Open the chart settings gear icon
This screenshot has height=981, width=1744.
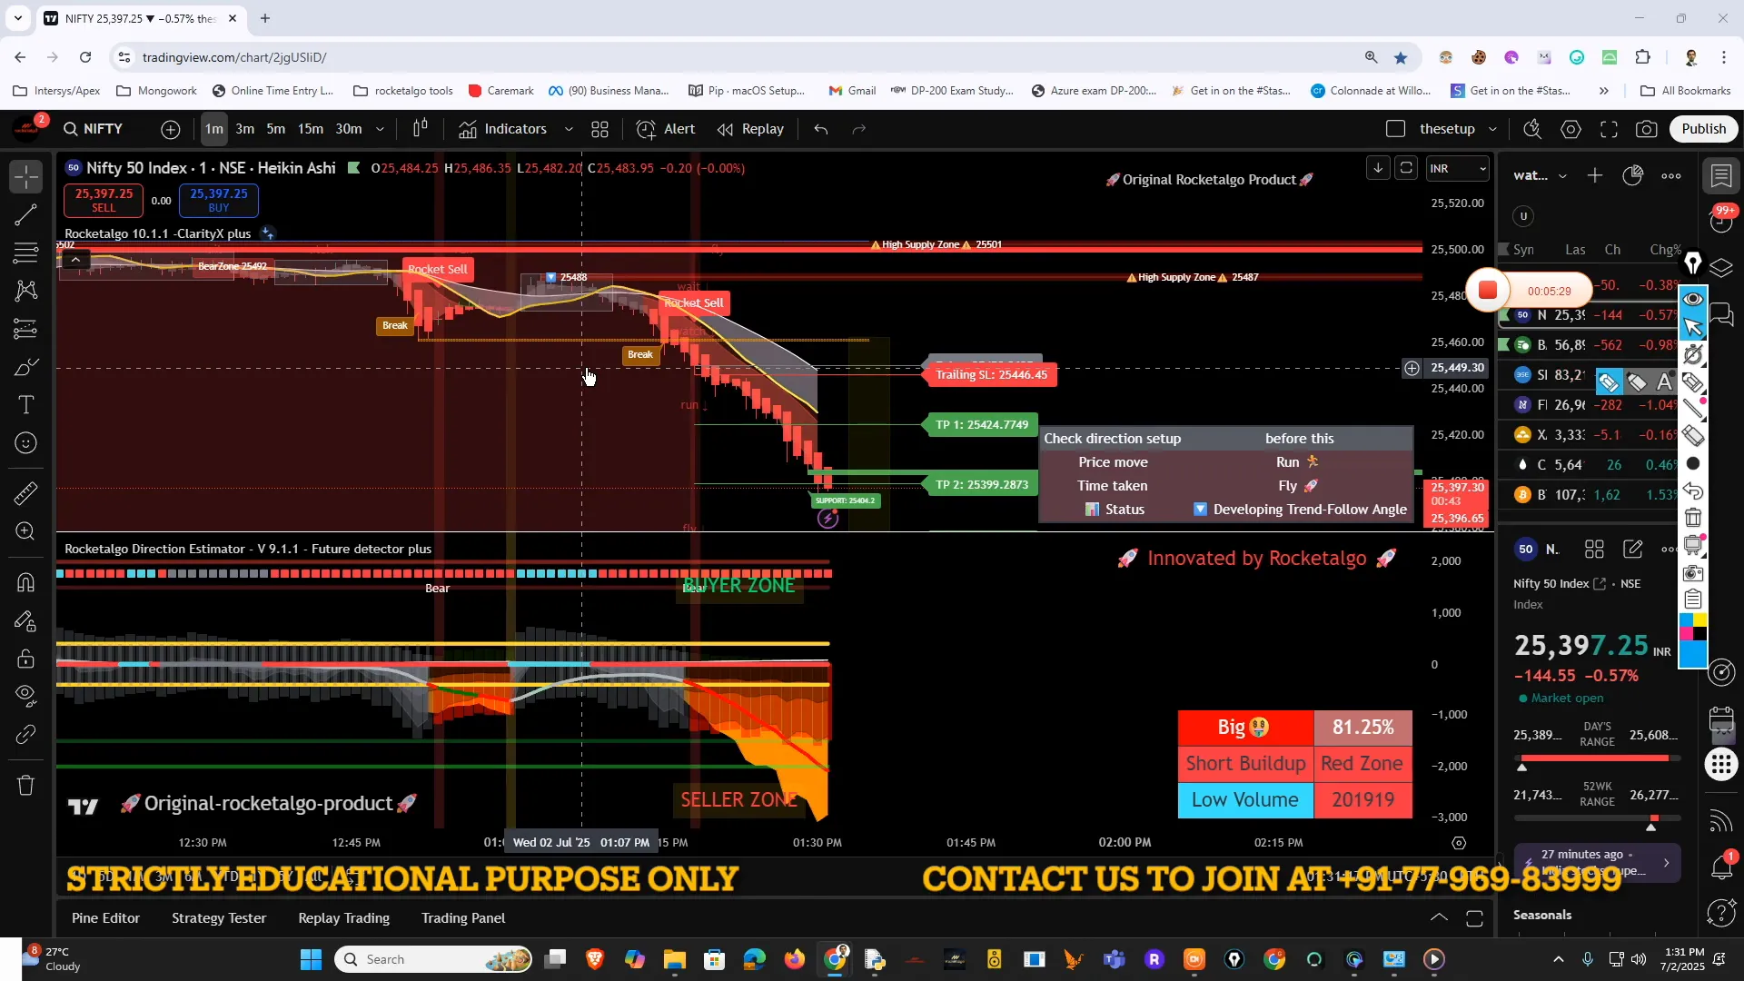pos(1571,129)
